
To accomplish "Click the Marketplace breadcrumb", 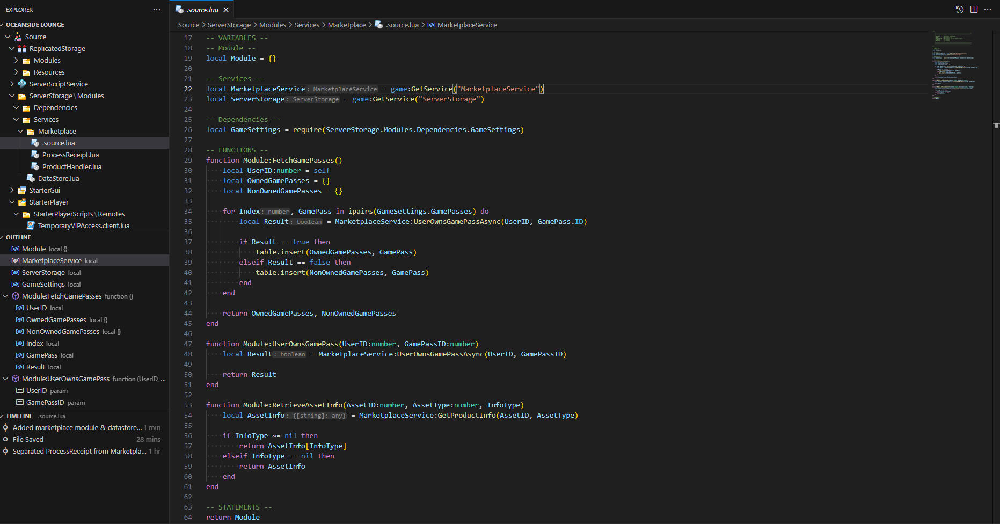I will 347,25.
